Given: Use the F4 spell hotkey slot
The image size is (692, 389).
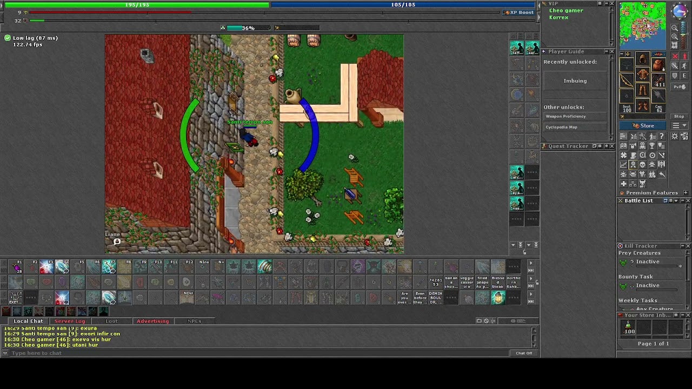Looking at the screenshot, I should [x=62, y=266].
